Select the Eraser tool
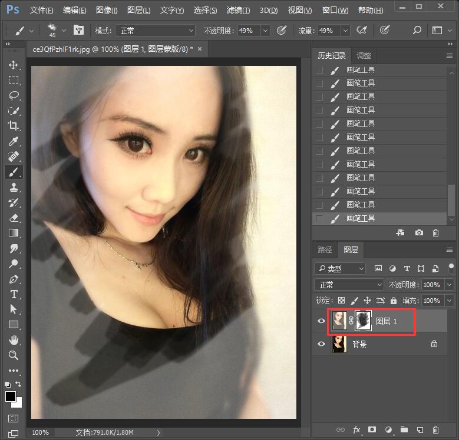This screenshot has width=459, height=440. tap(13, 218)
